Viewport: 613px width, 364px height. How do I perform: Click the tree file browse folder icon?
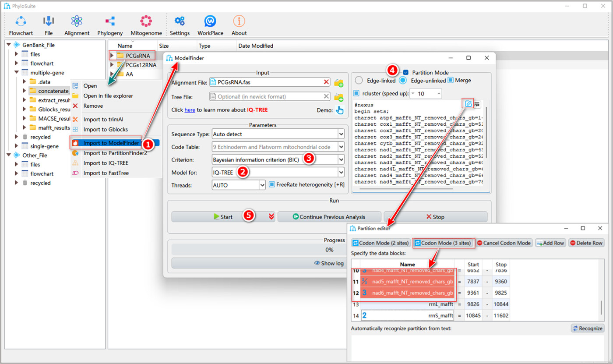tap(338, 97)
